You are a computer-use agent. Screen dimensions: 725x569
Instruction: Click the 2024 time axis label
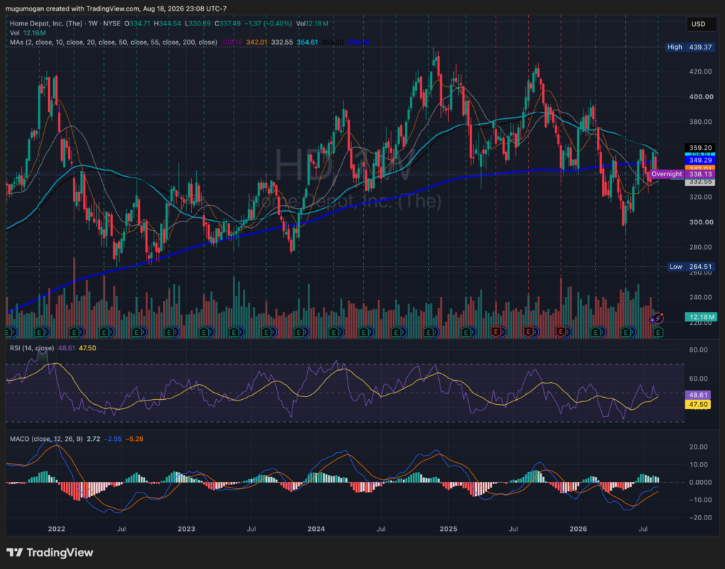[316, 529]
